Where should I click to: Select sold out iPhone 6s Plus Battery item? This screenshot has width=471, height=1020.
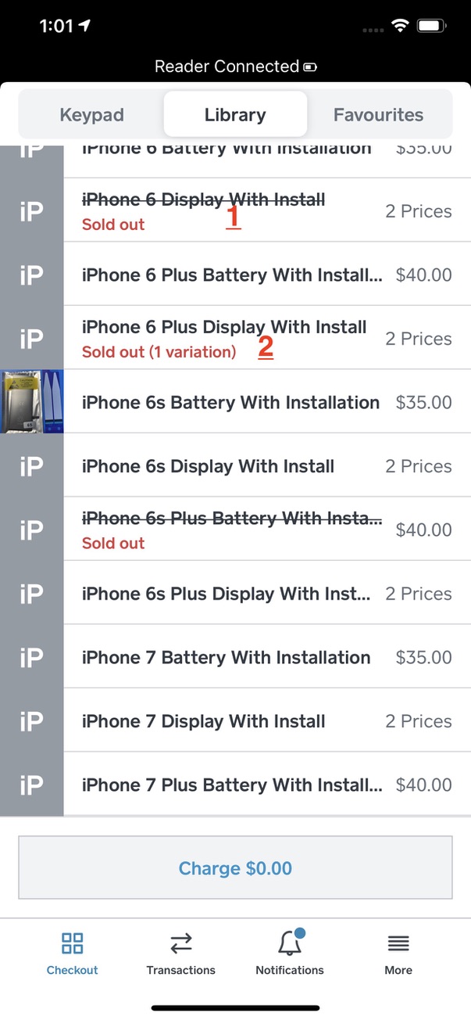pos(232,530)
